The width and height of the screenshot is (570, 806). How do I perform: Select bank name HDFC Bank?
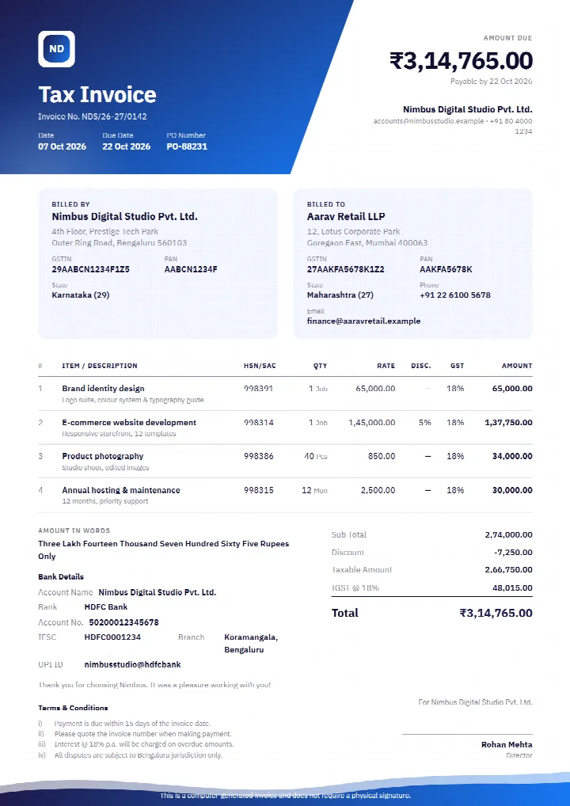pos(106,607)
